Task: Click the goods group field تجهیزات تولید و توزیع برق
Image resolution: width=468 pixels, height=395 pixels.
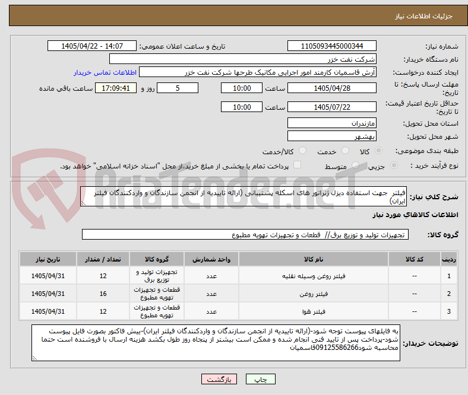Action: (x=245, y=234)
